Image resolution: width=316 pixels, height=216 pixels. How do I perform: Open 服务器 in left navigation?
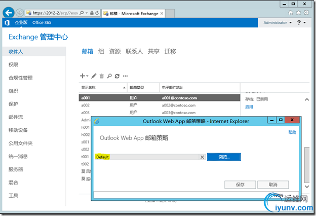[16, 169]
